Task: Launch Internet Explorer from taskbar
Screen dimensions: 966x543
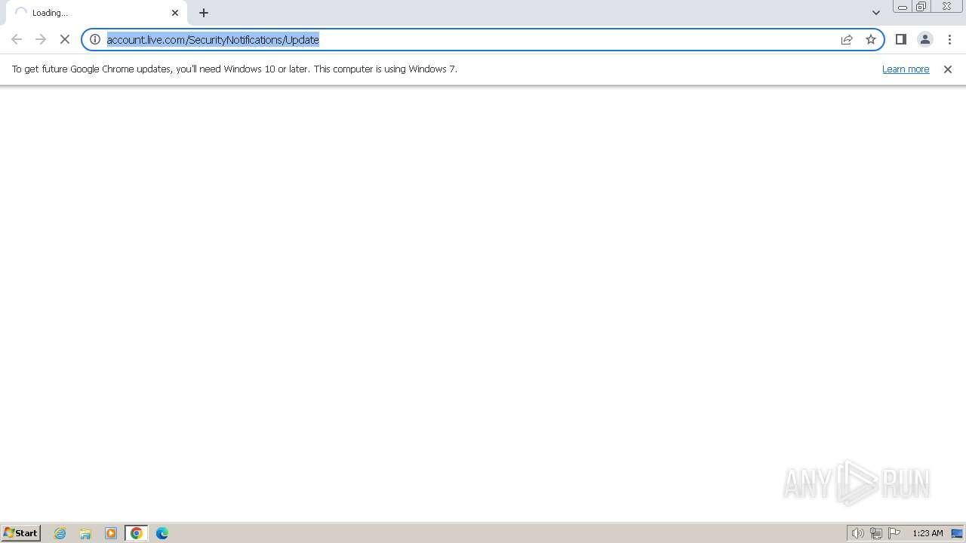Action: click(60, 533)
